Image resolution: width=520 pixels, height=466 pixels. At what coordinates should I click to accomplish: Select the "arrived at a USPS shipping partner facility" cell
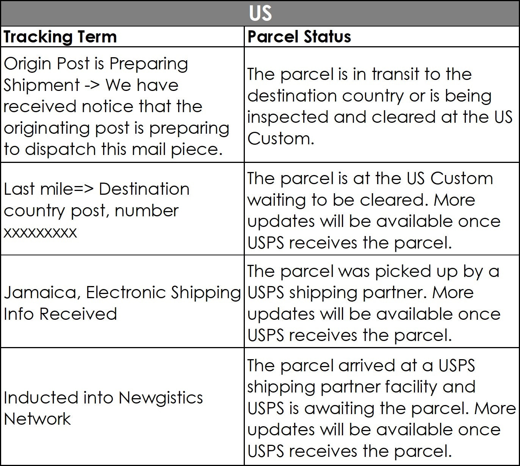pos(382,408)
